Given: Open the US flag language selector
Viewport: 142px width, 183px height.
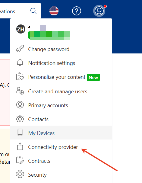Looking at the screenshot, I should point(54,11).
